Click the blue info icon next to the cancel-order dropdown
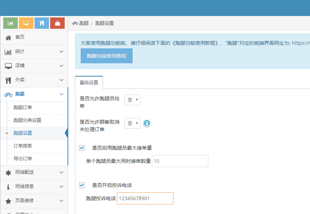Image resolution: width=310 pixels, height=214 pixels. click(146, 123)
